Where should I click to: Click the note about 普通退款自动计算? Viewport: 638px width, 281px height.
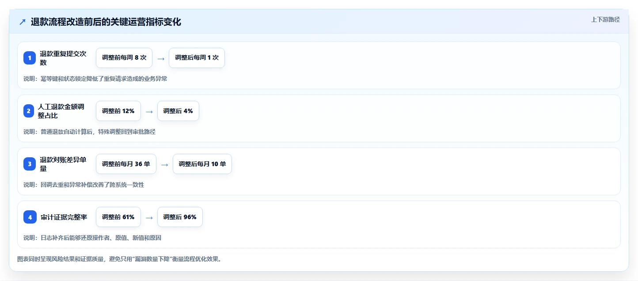(x=90, y=132)
